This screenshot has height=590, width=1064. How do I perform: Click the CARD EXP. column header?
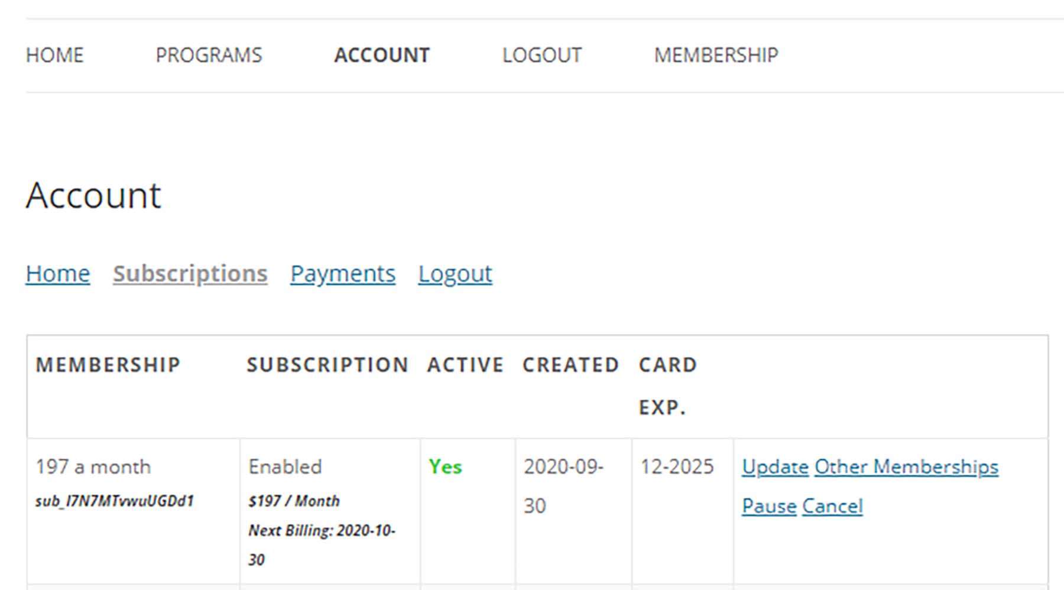click(x=668, y=385)
